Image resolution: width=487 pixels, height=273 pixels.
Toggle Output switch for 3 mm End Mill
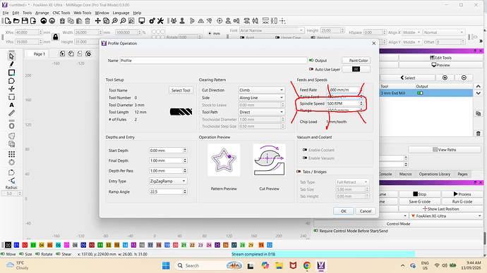[420, 93]
